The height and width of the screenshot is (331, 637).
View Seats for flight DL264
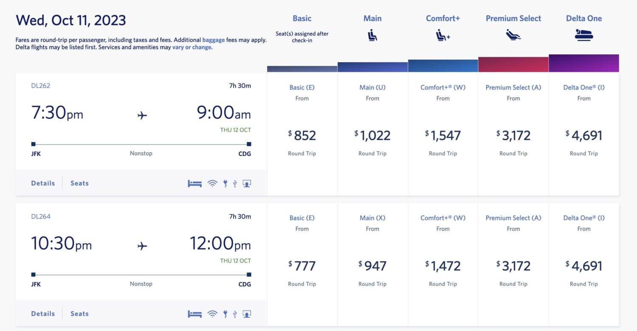[x=79, y=314]
